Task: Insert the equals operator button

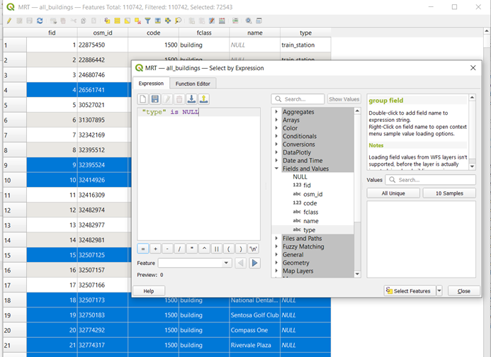Action: 142,249
